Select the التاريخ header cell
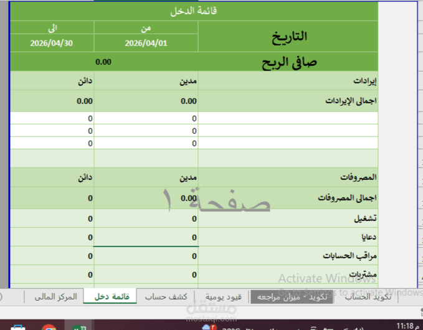423x330 pixels. click(288, 36)
